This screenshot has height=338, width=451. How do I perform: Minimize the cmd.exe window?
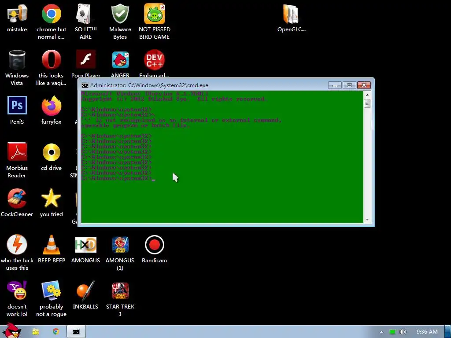(335, 85)
